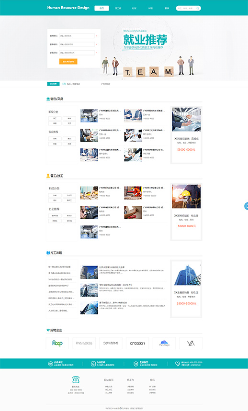This screenshot has height=411, width=248.
Task: Open the 社区 navigation menu item
Action: coord(134,9)
